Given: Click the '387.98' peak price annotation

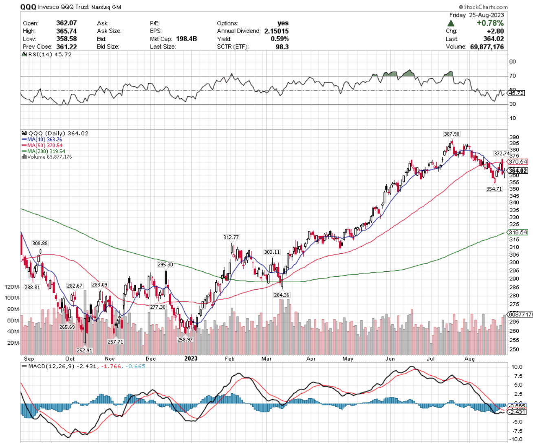Looking at the screenshot, I should coord(452,134).
